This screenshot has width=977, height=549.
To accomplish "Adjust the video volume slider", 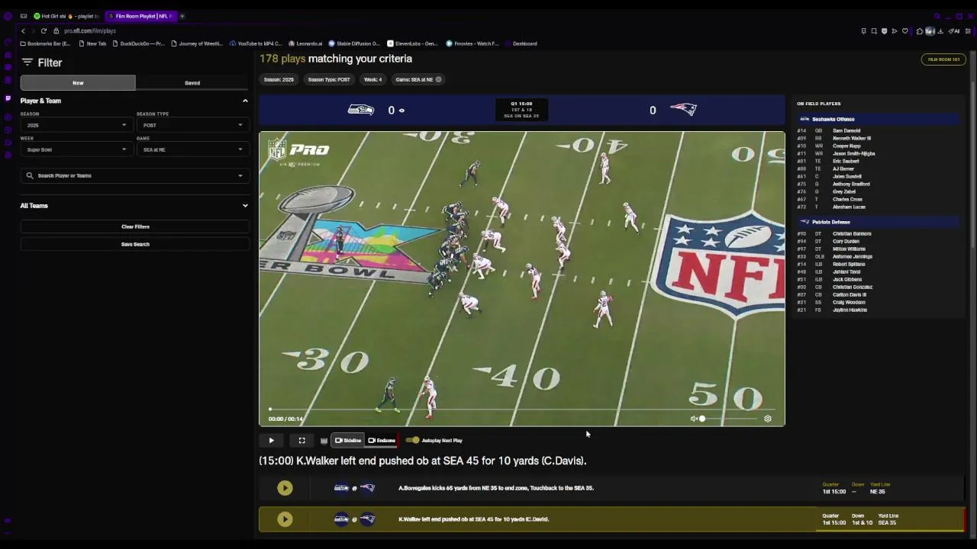I will [x=729, y=419].
